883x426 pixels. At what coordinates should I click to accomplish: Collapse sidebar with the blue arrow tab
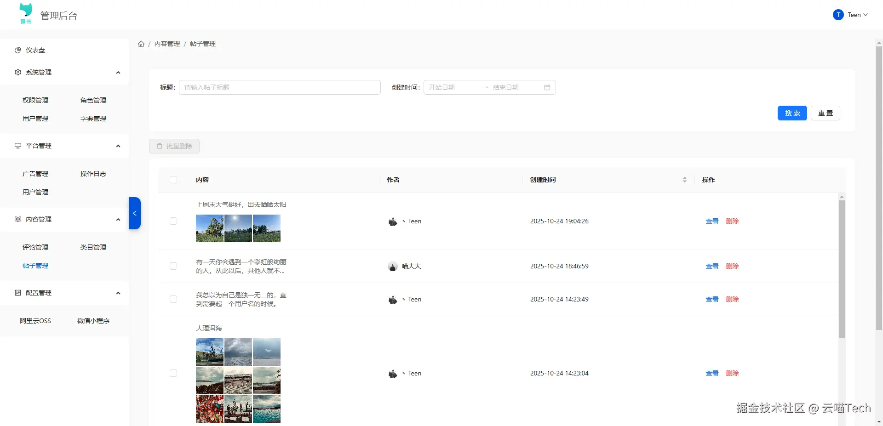coord(135,213)
